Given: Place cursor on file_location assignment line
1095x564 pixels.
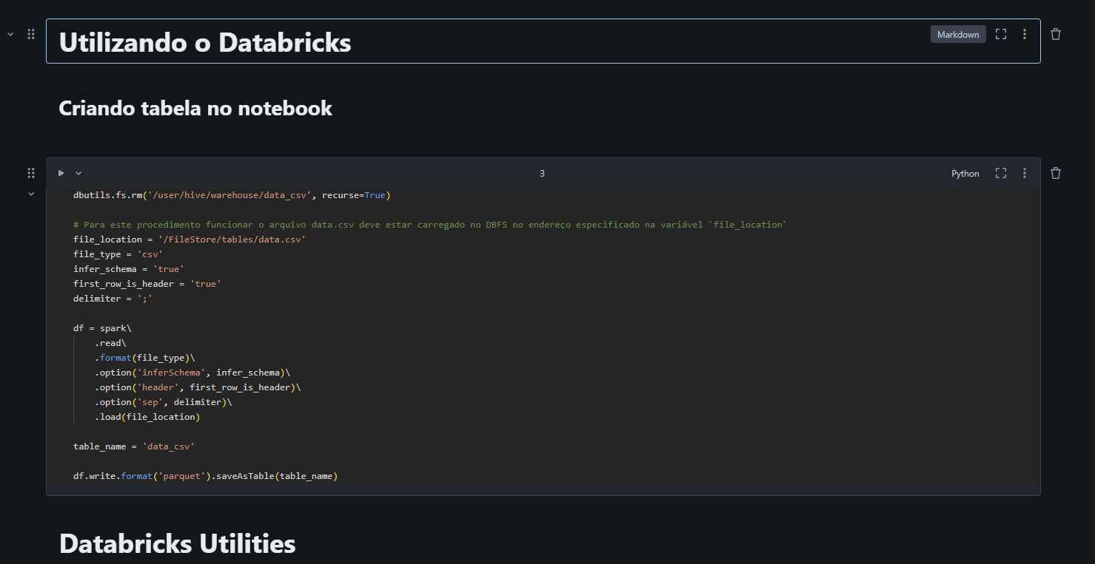Looking at the screenshot, I should coord(190,239).
